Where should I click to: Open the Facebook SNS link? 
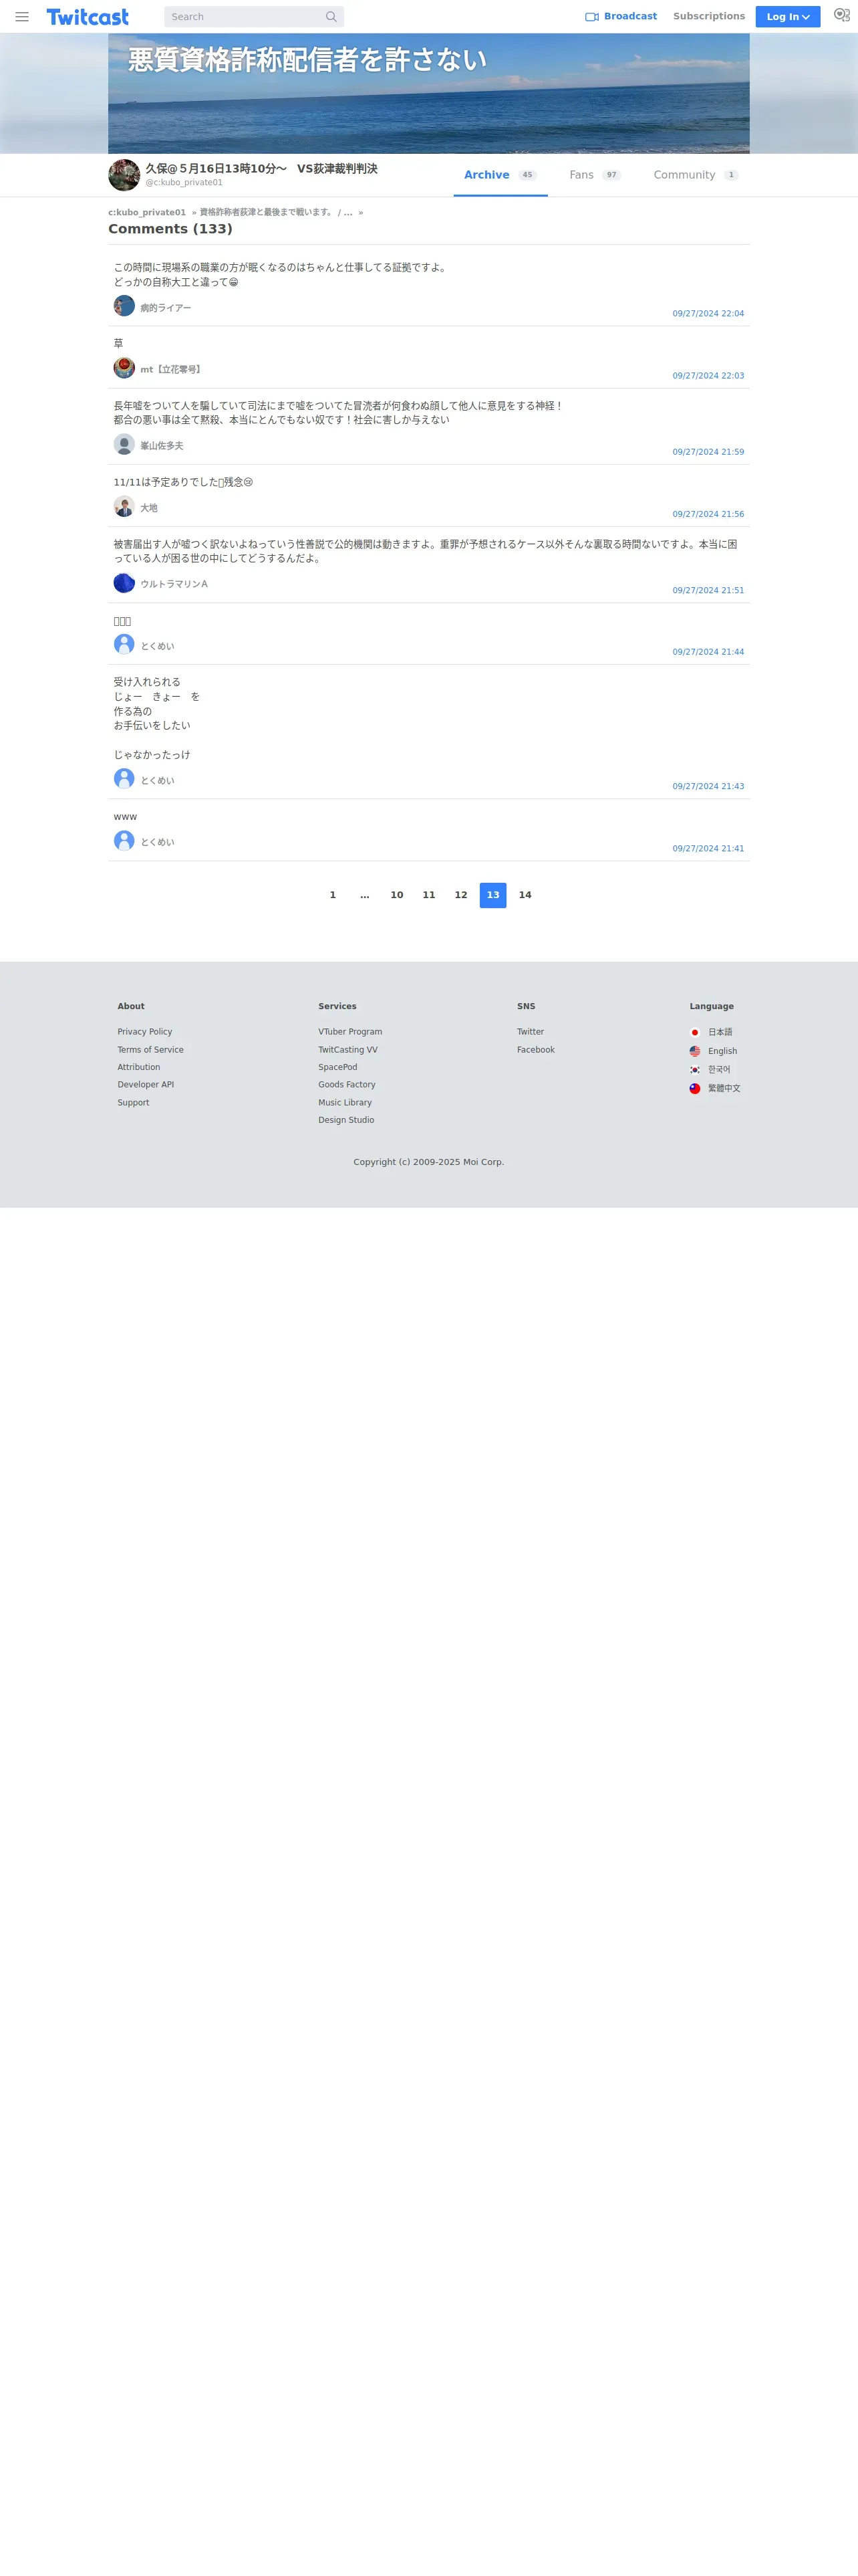coord(535,1050)
